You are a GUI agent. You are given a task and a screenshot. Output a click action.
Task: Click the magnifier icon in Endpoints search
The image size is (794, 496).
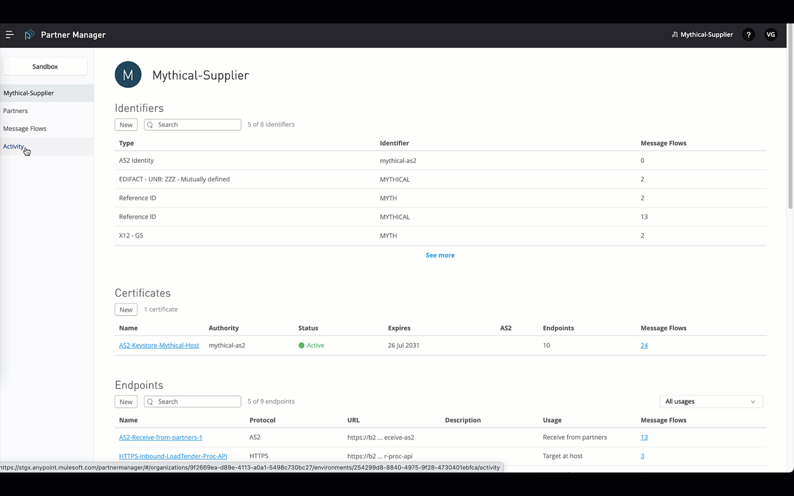pyautogui.click(x=150, y=402)
